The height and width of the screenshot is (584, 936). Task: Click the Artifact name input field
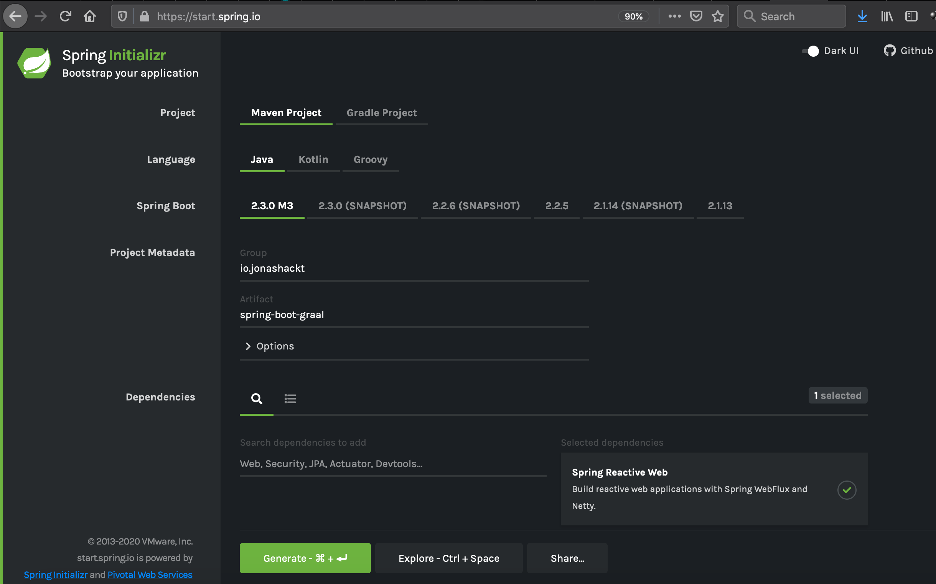click(414, 315)
